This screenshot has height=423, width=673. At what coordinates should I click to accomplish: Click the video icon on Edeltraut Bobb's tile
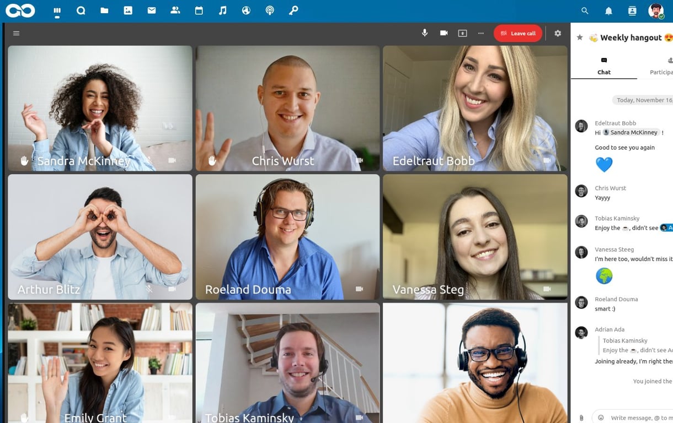point(547,160)
